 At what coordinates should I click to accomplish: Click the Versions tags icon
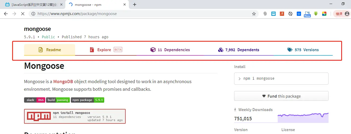pyautogui.click(x=290, y=50)
